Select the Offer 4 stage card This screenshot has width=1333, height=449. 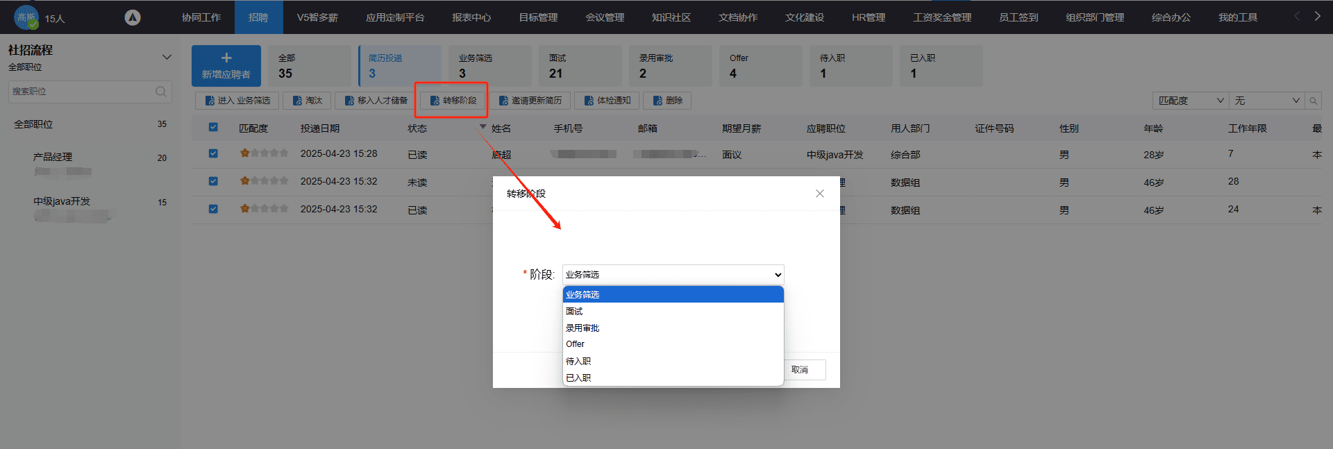point(761,66)
